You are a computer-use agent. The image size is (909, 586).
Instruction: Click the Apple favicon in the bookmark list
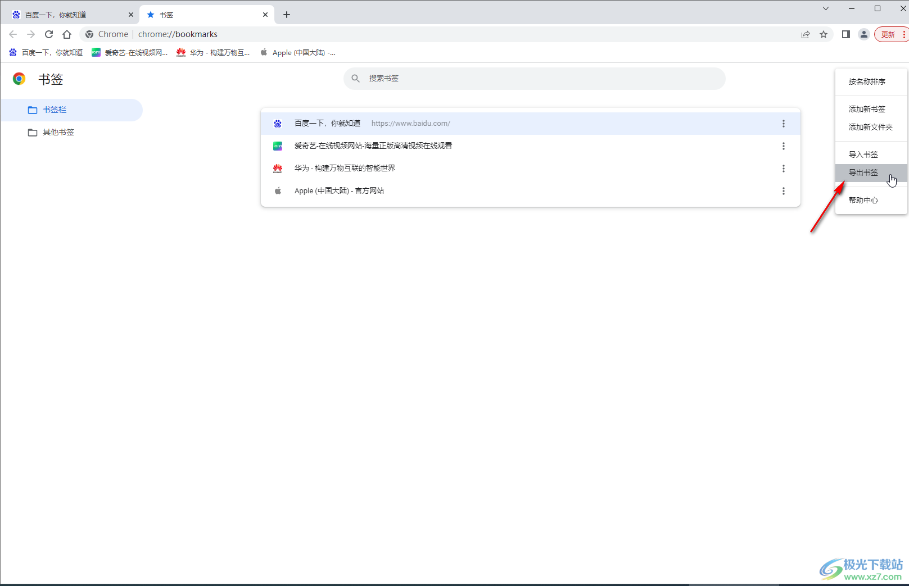(278, 191)
